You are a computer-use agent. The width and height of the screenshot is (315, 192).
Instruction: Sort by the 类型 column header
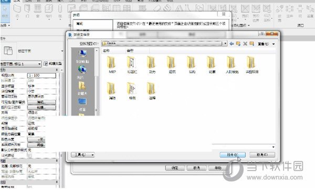point(137,50)
